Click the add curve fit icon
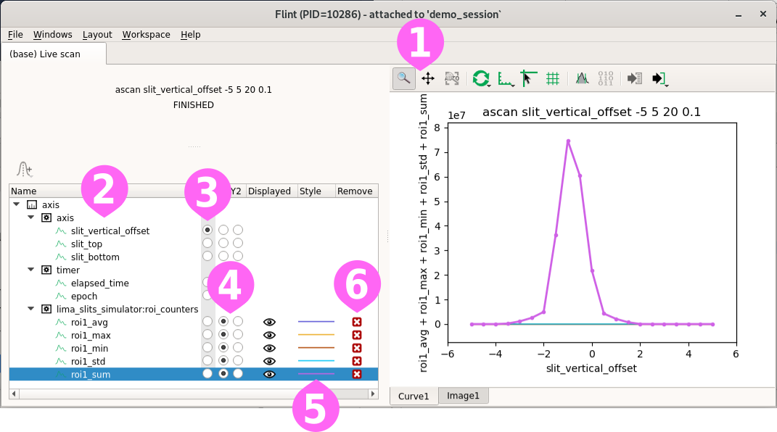 tap(24, 170)
